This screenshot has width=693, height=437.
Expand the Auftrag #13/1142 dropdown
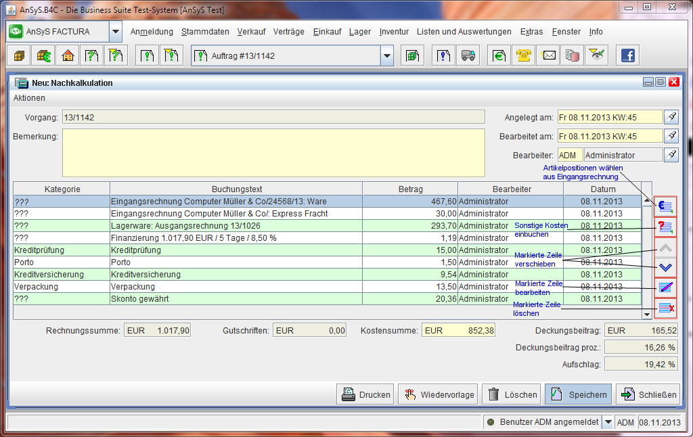pyautogui.click(x=386, y=56)
